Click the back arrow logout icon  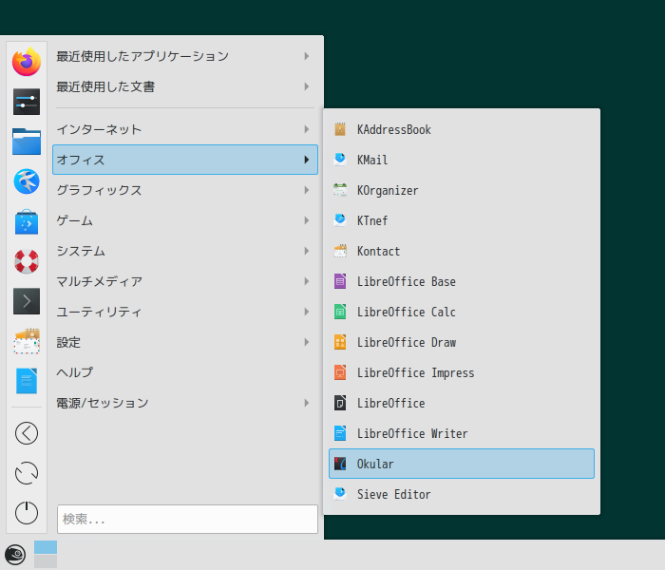click(x=27, y=433)
